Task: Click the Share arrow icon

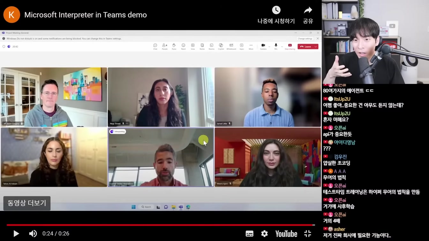Action: tap(308, 10)
